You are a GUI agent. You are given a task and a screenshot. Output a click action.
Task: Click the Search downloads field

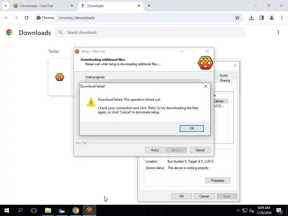pos(150,33)
